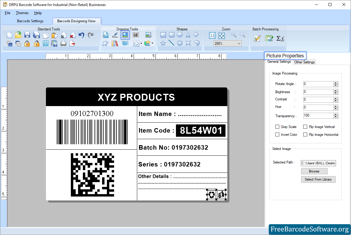Expand the border tool dropdown arrow
This screenshot has height=235, width=351.
(x=141, y=44)
